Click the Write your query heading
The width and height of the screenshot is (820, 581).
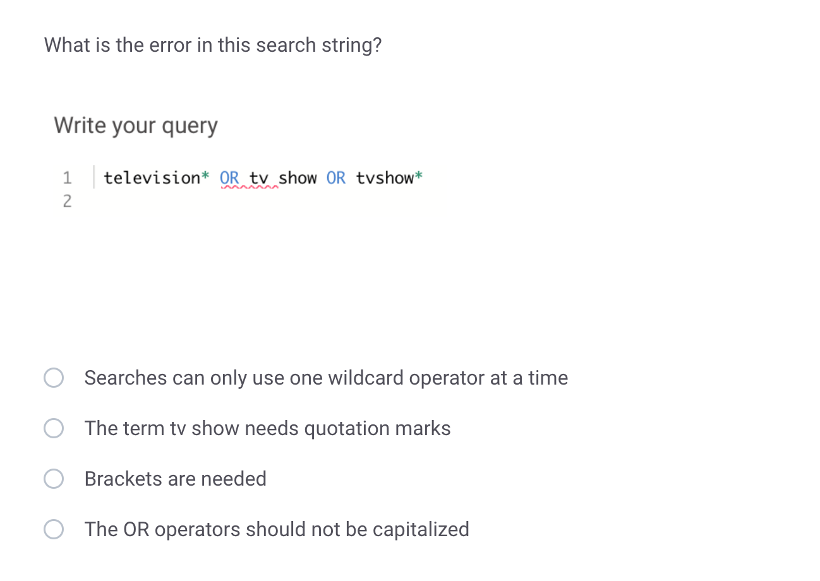(x=135, y=125)
